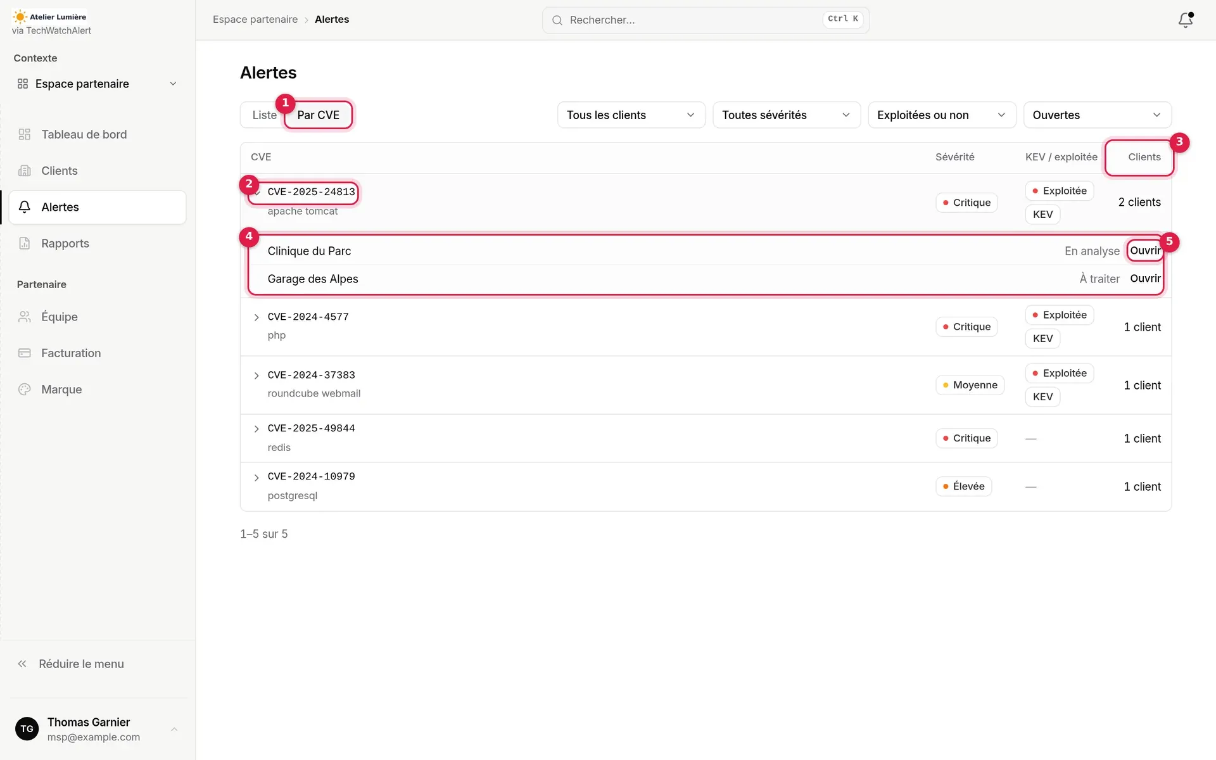Click the Rapports document icon

pyautogui.click(x=25, y=243)
